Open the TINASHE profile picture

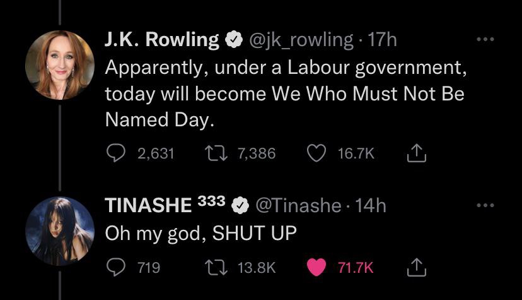coord(59,231)
